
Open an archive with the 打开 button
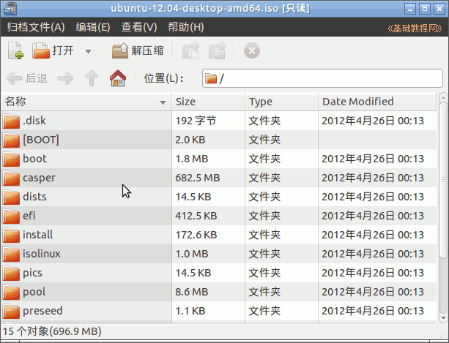(x=53, y=50)
